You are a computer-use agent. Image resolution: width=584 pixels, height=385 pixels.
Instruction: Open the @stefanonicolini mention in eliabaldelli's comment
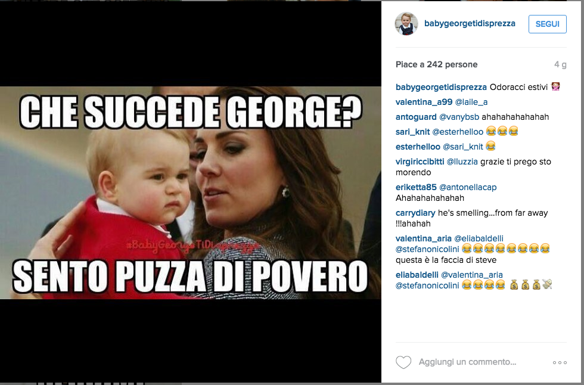(x=427, y=285)
